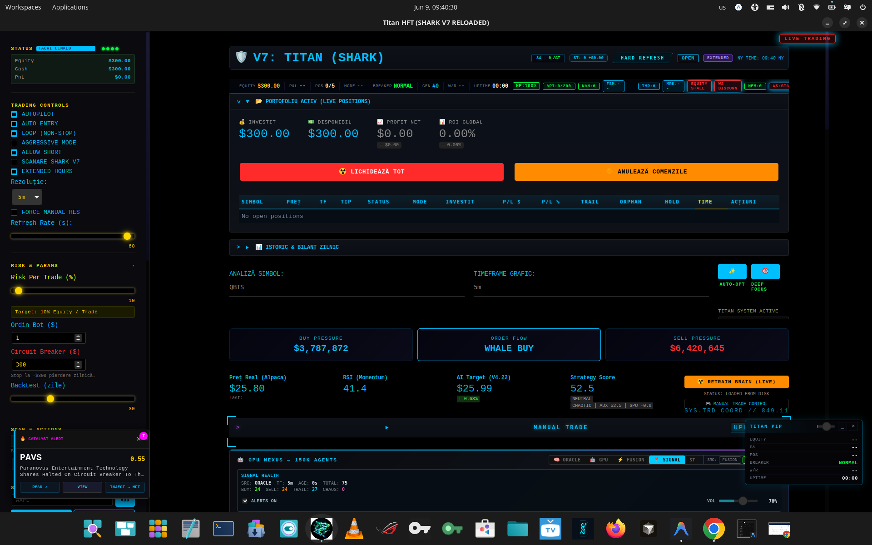Click the alert count badge showing 7
The image size is (872, 545).
(144, 436)
